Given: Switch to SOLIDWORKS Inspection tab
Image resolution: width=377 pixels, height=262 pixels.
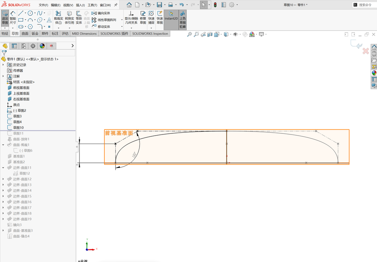Looking at the screenshot, I should point(150,33).
